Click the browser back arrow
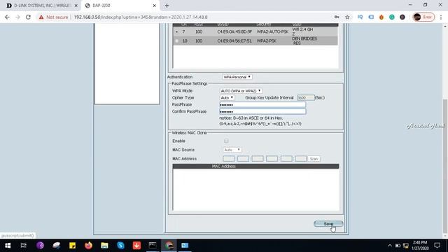The image size is (448, 252). click(x=7, y=17)
